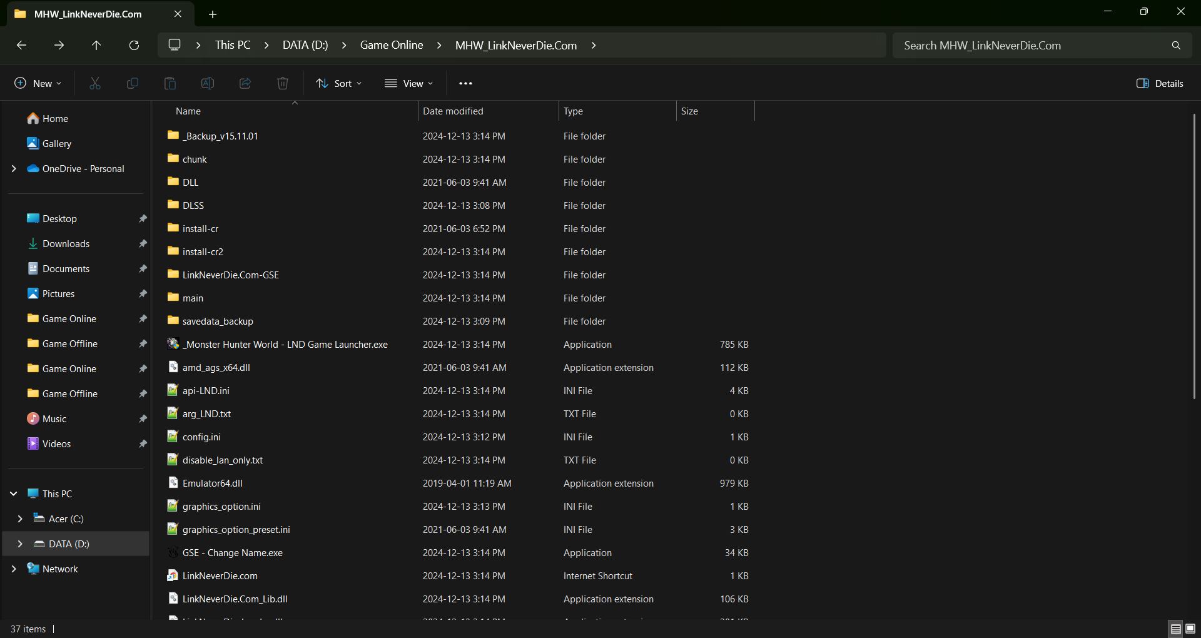
Task: Click the Rename icon in toolbar
Action: click(x=208, y=83)
